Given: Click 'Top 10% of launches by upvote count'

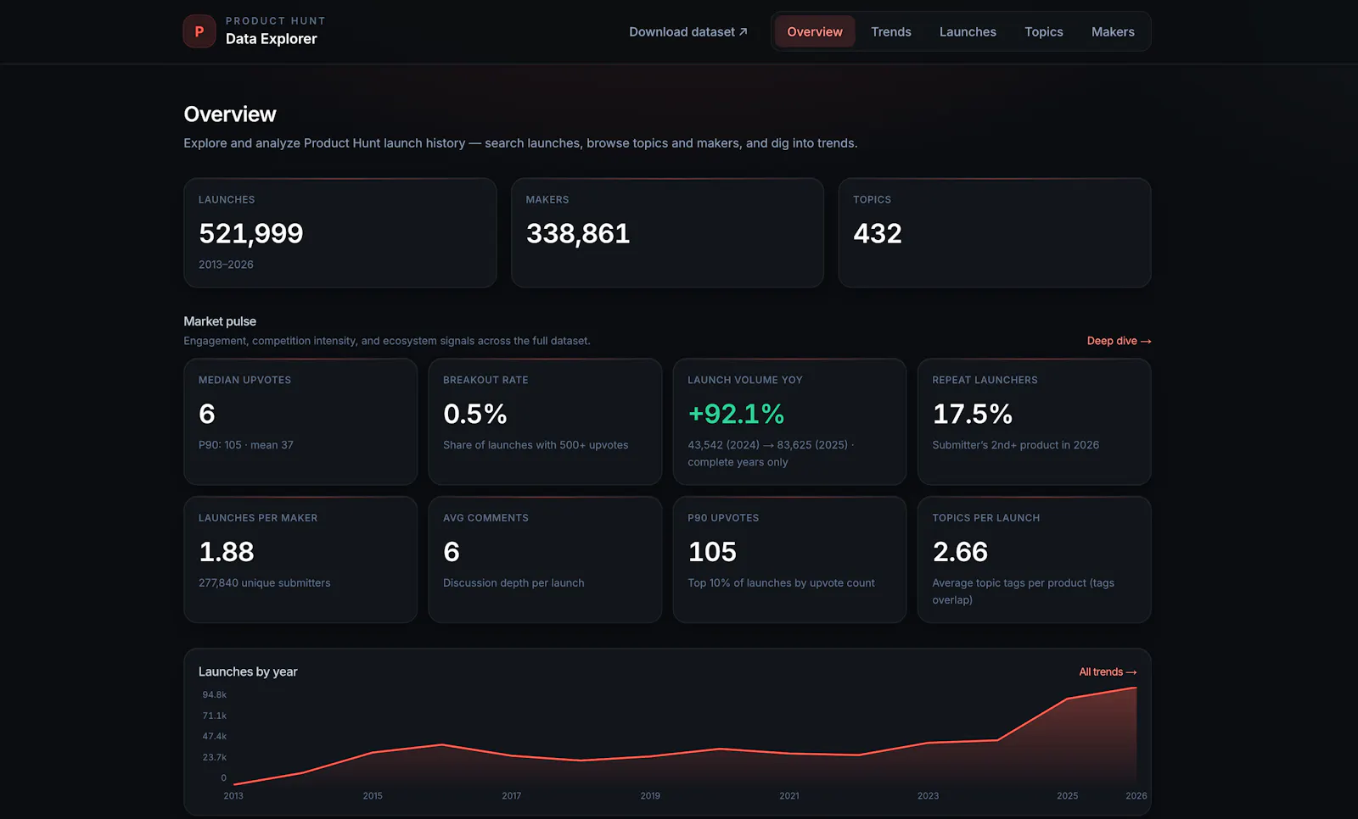Looking at the screenshot, I should [x=781, y=583].
